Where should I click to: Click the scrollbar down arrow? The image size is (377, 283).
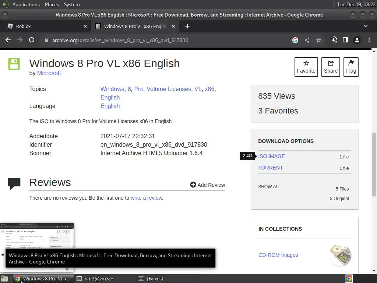tap(374, 271)
